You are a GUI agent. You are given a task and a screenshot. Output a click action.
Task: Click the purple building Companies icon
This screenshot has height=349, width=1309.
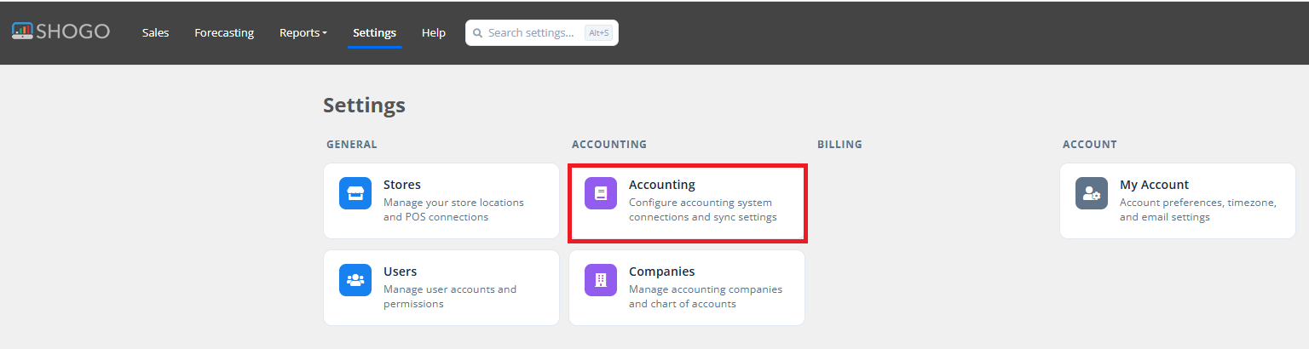(601, 280)
